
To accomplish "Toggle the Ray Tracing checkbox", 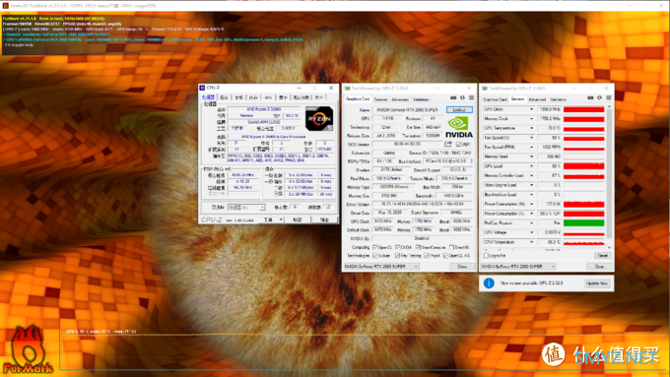I will (398, 256).
